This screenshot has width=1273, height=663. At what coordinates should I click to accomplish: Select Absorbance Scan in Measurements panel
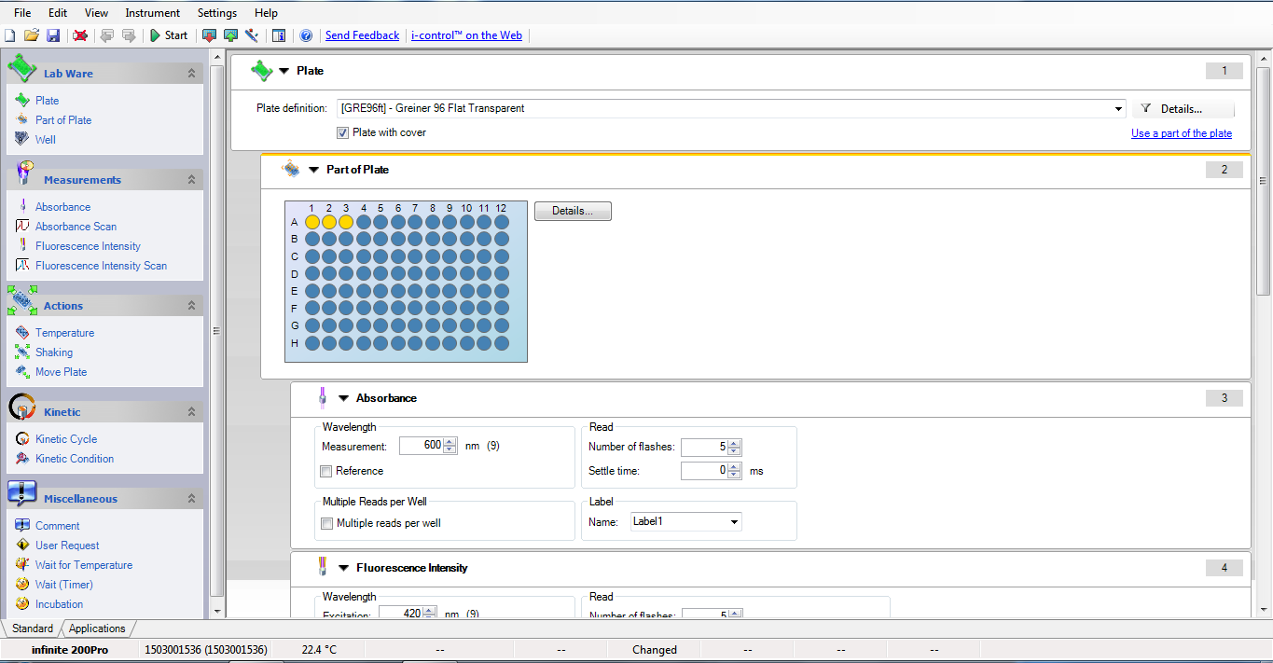click(x=76, y=227)
